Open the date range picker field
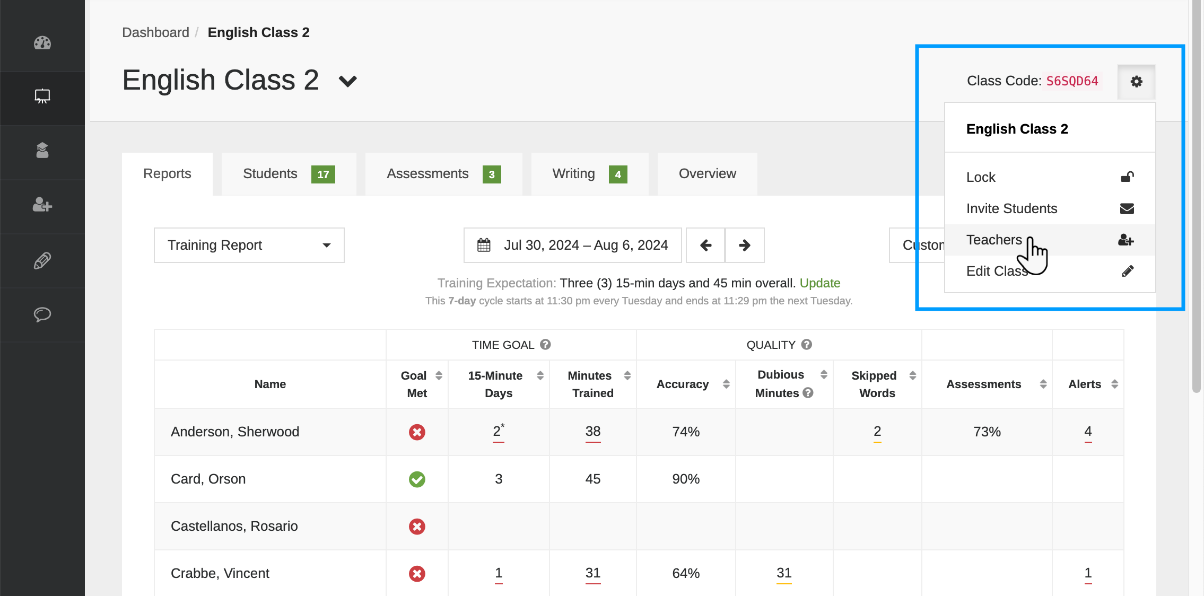This screenshot has height=596, width=1204. pyautogui.click(x=572, y=245)
